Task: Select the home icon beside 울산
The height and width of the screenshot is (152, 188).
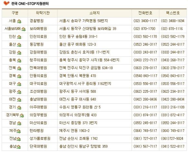Action: 19,45
